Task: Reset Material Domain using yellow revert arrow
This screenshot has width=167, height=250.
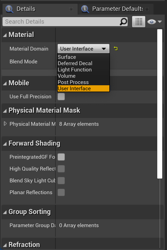Action: [115, 48]
